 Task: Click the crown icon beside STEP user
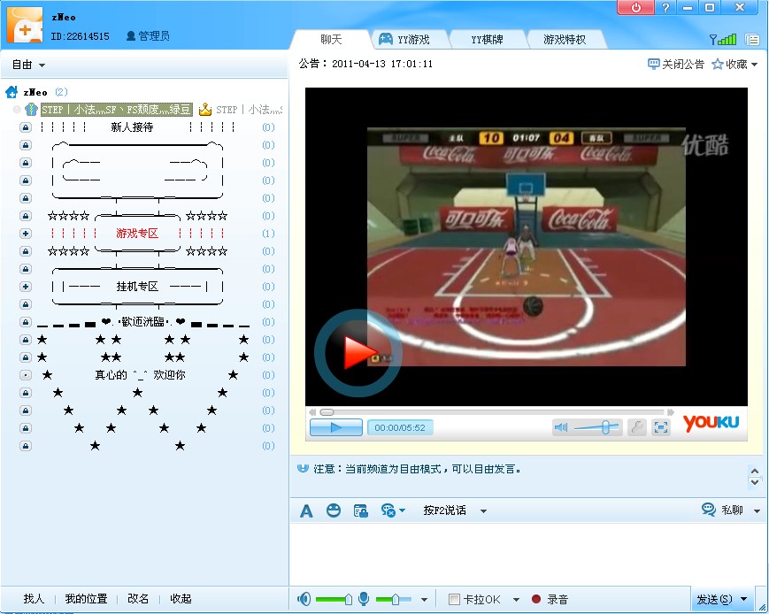pos(205,110)
